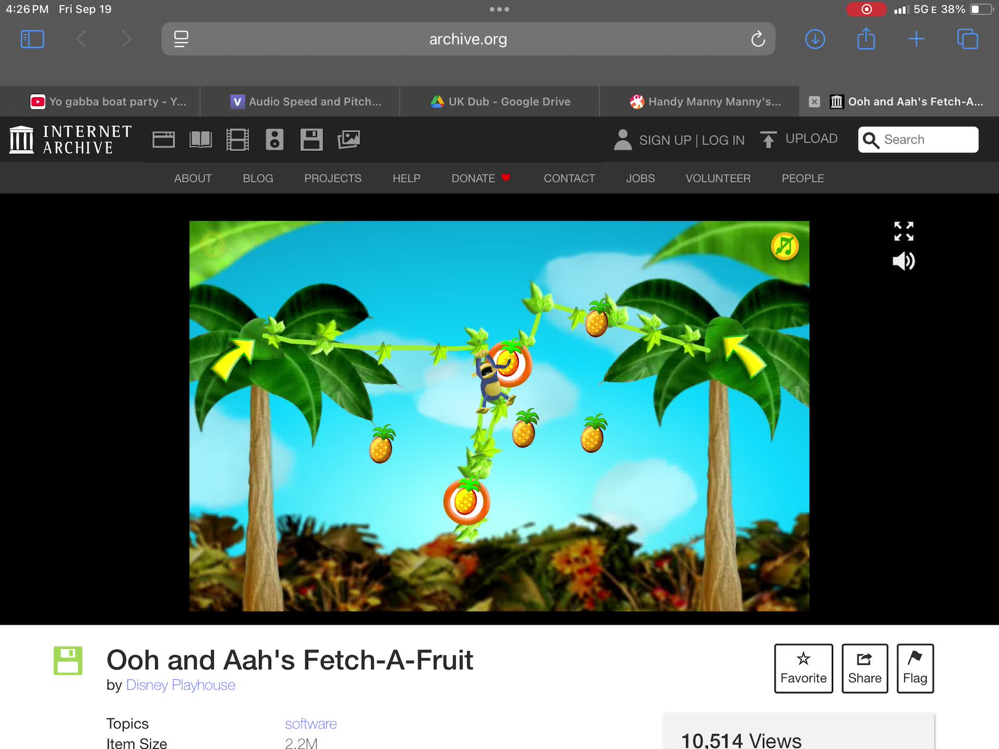Tap the Safari share icon
Screen dimensions: 999x749
[x=866, y=38]
